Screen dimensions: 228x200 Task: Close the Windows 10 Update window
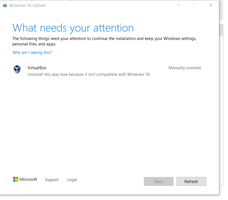pyautogui.click(x=211, y=5)
